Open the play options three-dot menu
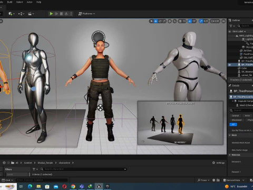This screenshot has width=253, height=190. click(71, 14)
